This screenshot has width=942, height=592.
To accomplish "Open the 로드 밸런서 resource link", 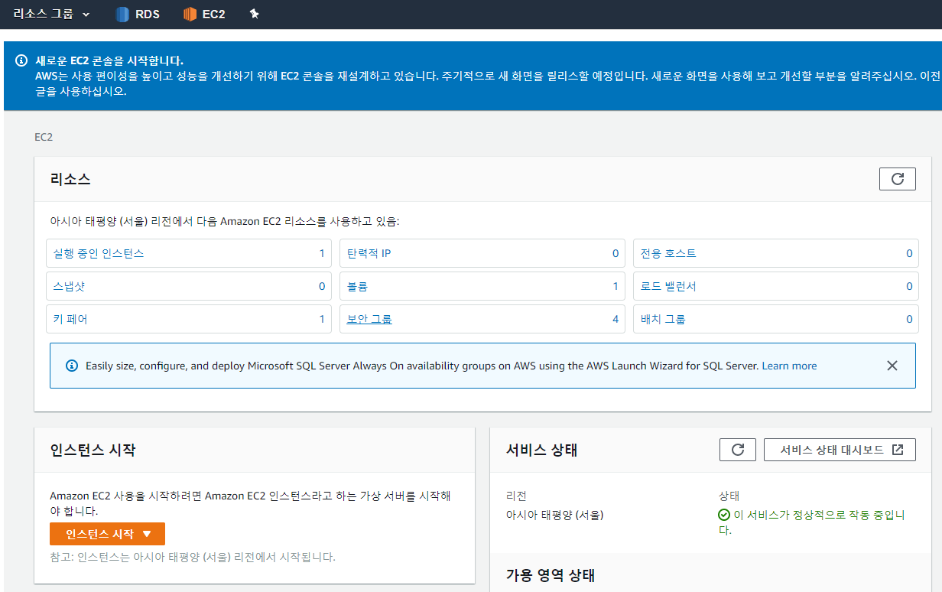I will [x=669, y=286].
